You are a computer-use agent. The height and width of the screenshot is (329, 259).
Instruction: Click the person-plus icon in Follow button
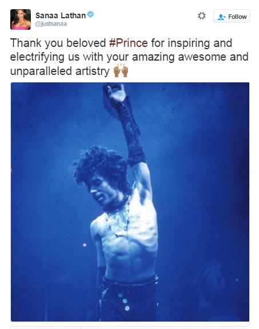pyautogui.click(x=221, y=17)
